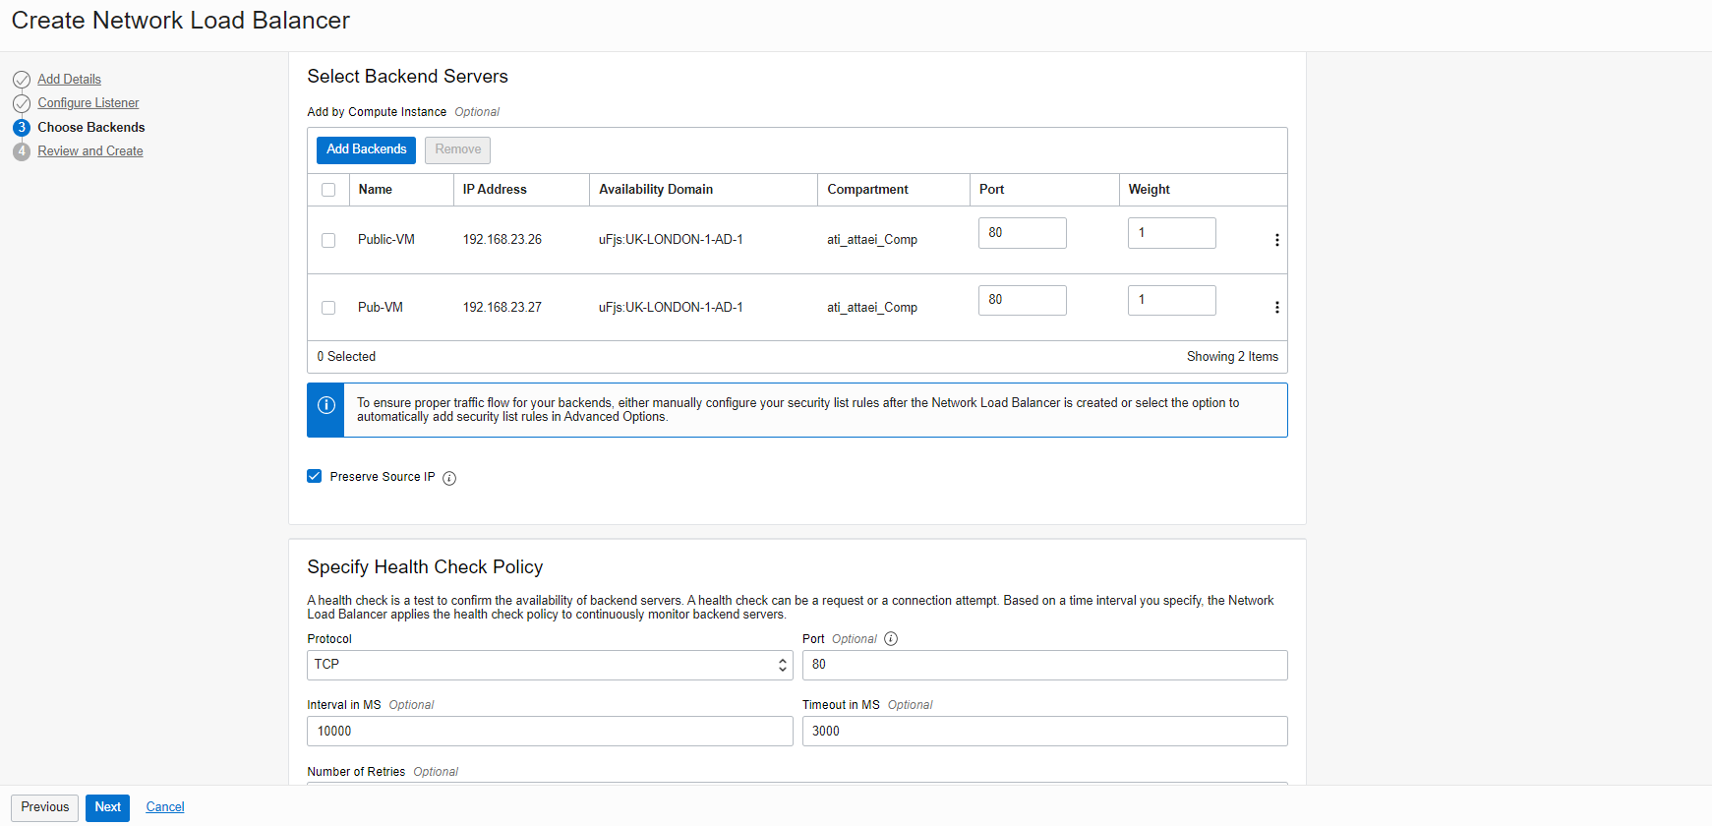Open the three-dot menu for Pub-VM row

click(1276, 308)
